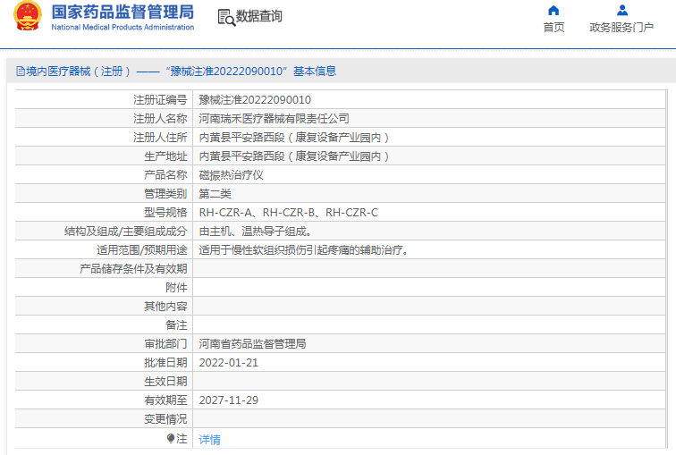Click the 批准日期 label
The width and height of the screenshot is (676, 455).
tap(165, 363)
